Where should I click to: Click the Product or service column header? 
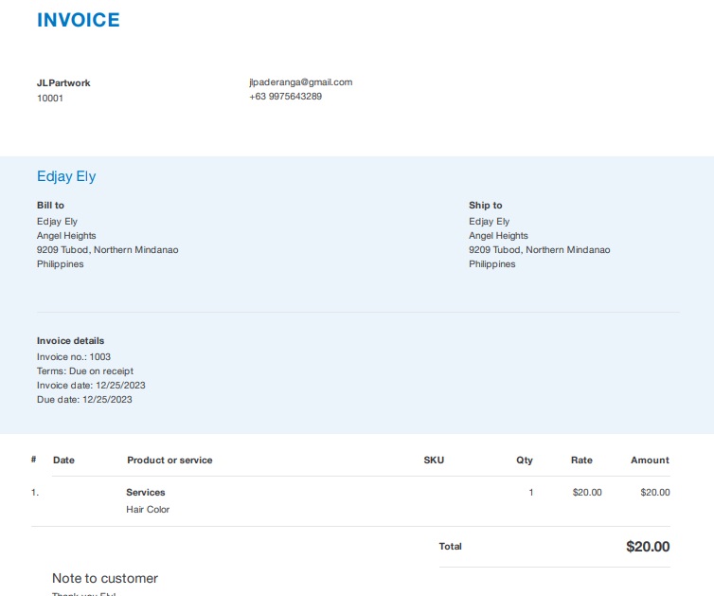(x=170, y=461)
